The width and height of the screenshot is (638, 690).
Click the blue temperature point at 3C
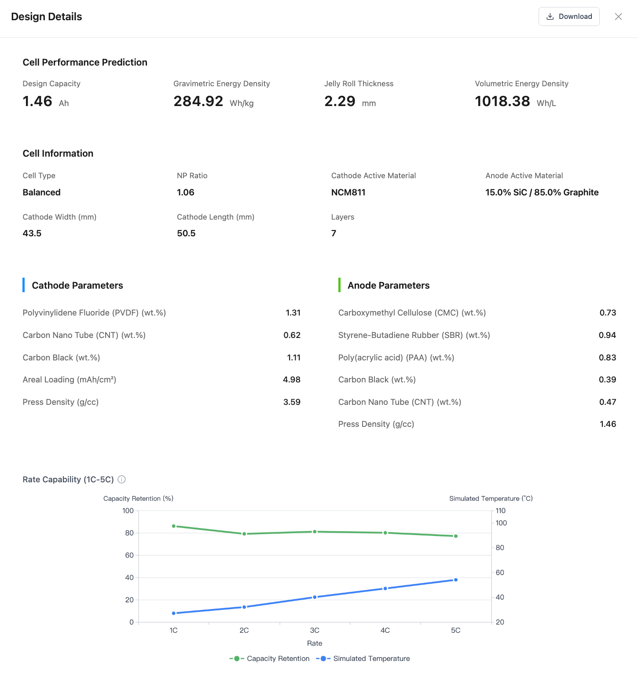click(315, 597)
